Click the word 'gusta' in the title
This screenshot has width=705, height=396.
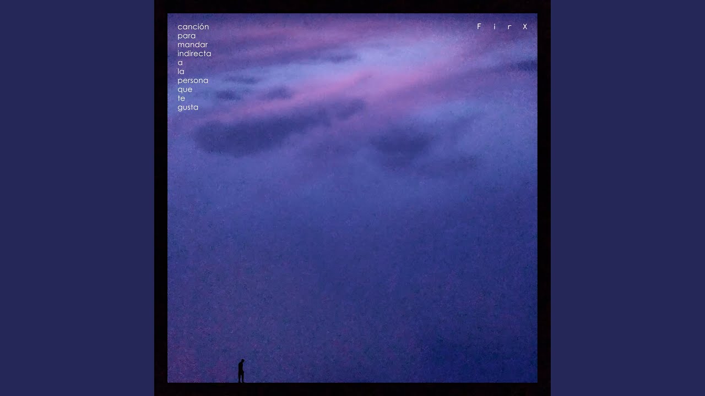[x=188, y=107]
